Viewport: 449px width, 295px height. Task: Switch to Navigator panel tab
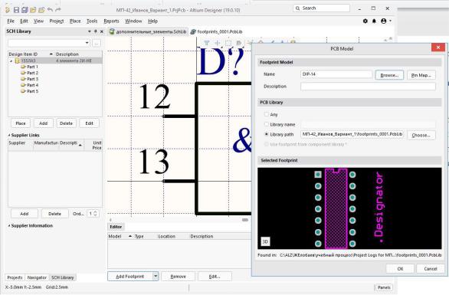click(x=37, y=277)
